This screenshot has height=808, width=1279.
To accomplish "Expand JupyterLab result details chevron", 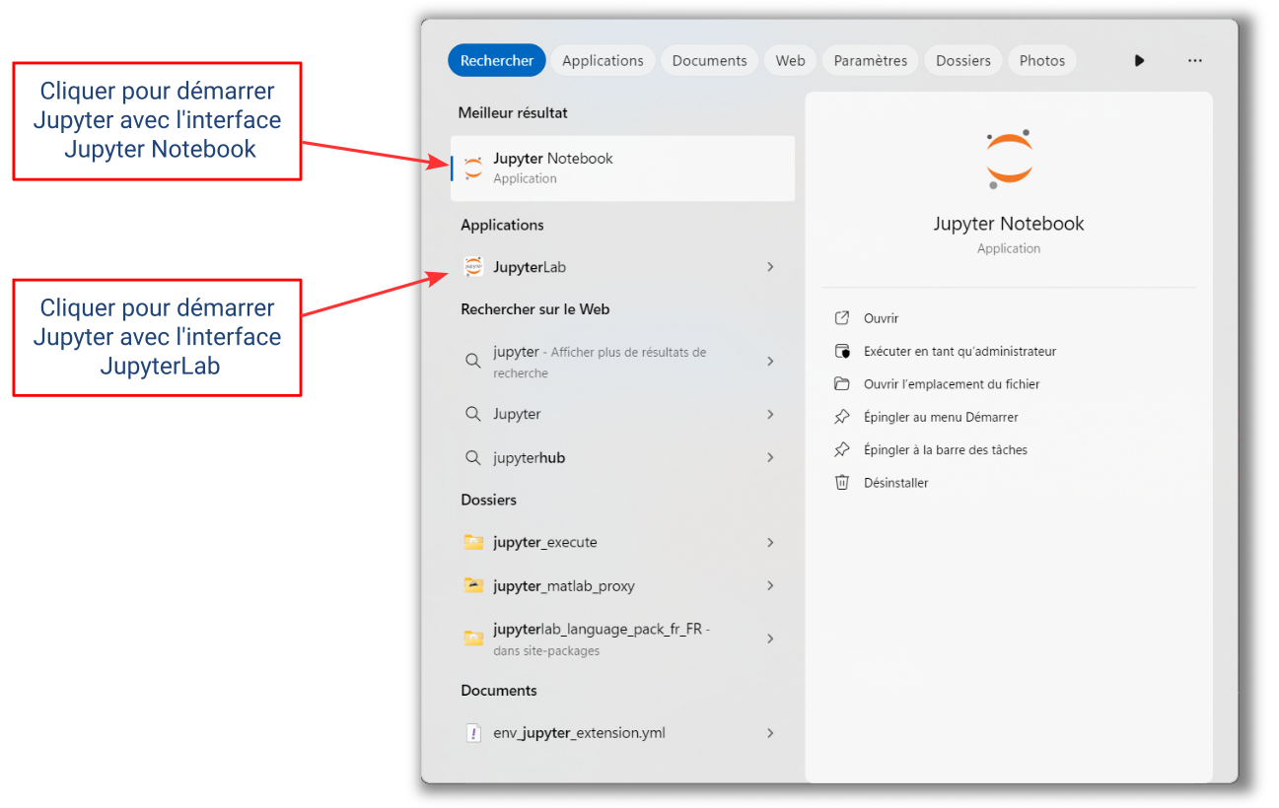I will (770, 267).
